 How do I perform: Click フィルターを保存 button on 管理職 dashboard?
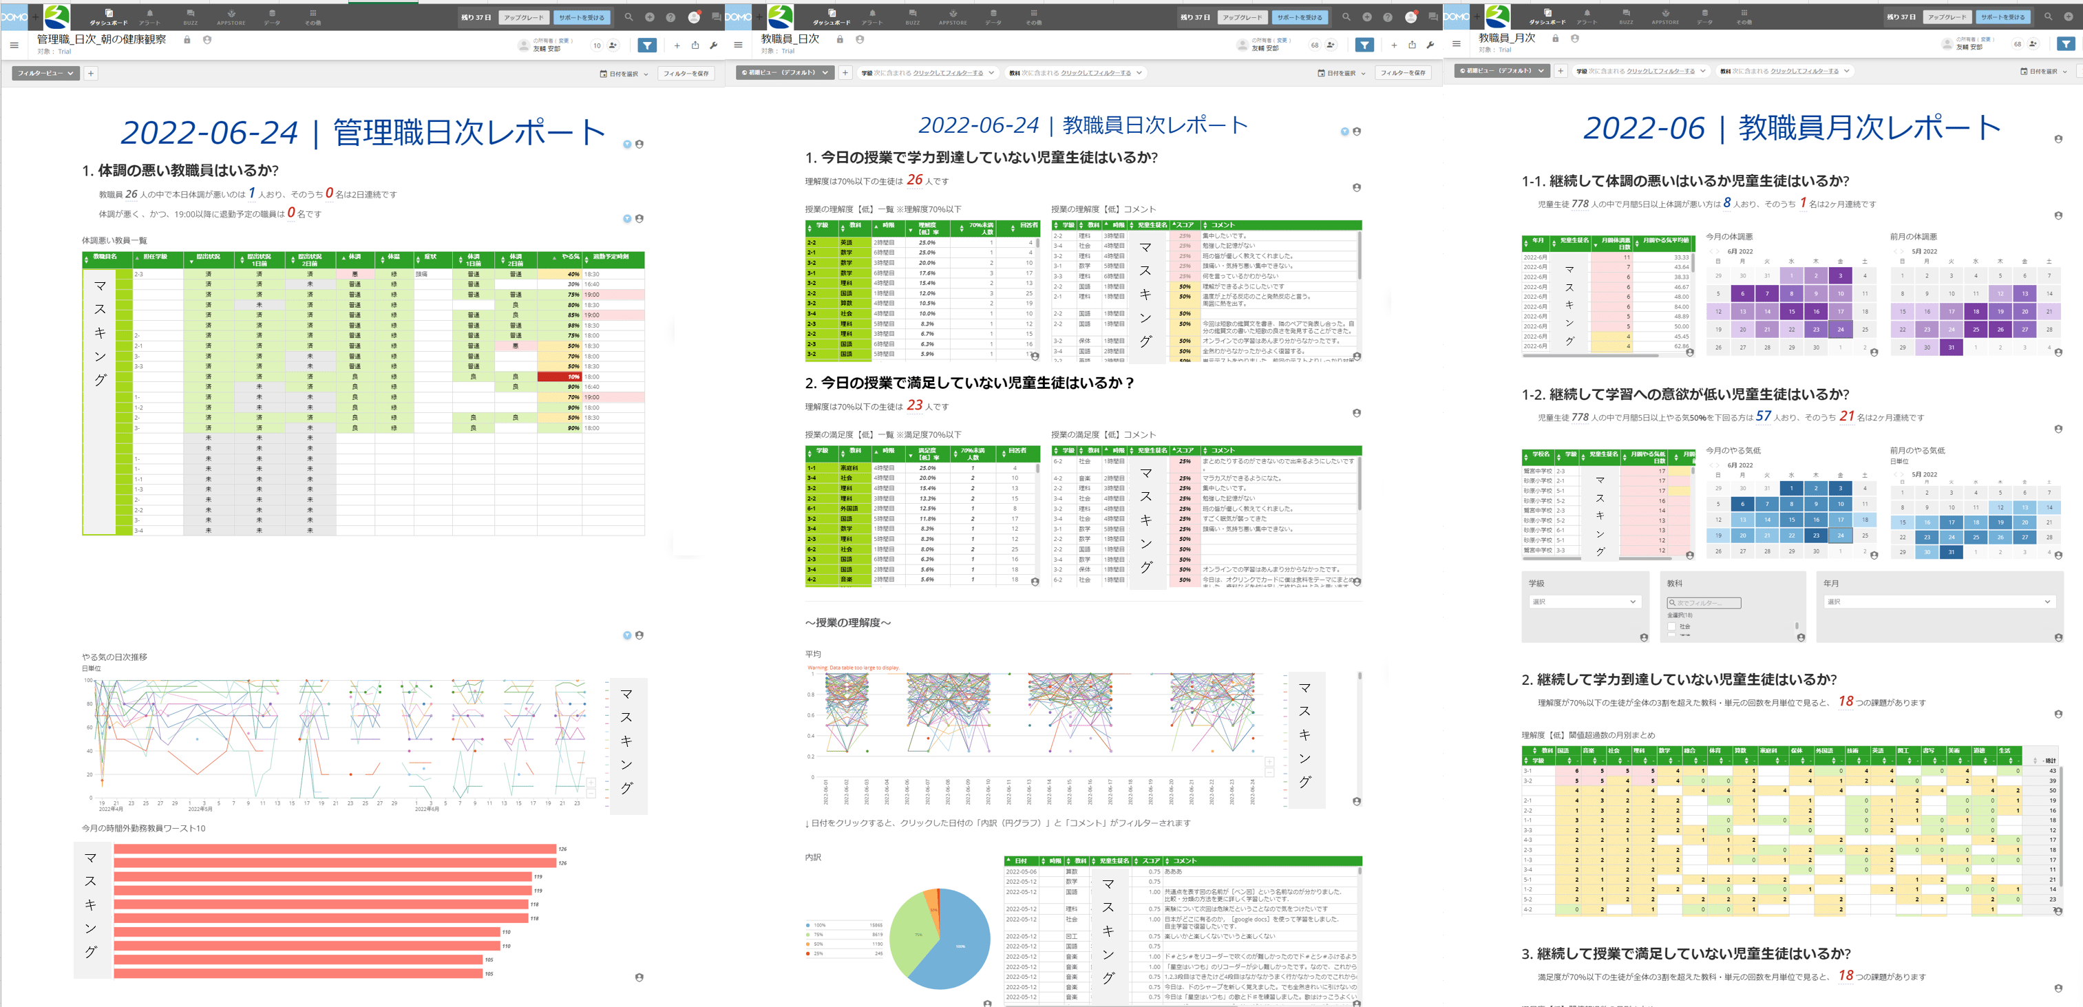(686, 74)
